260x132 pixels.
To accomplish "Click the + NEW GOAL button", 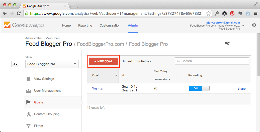I will [104, 61].
